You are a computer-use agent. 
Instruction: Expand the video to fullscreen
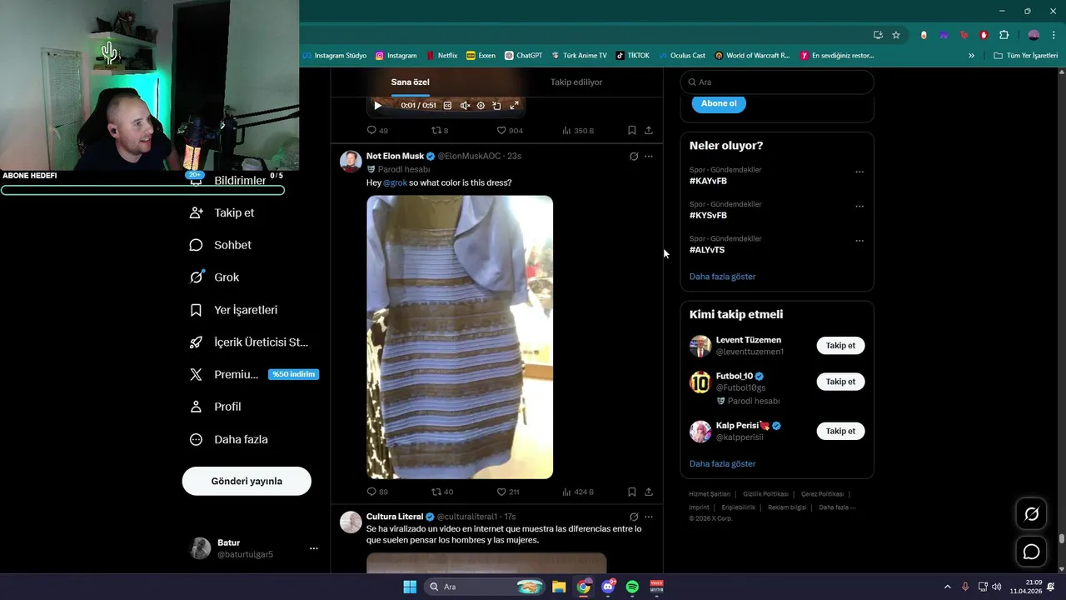[514, 106]
